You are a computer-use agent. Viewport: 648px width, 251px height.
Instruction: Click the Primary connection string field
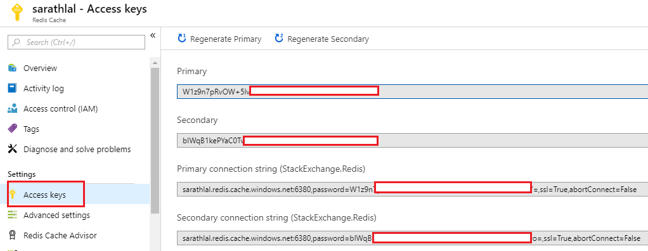(412, 190)
